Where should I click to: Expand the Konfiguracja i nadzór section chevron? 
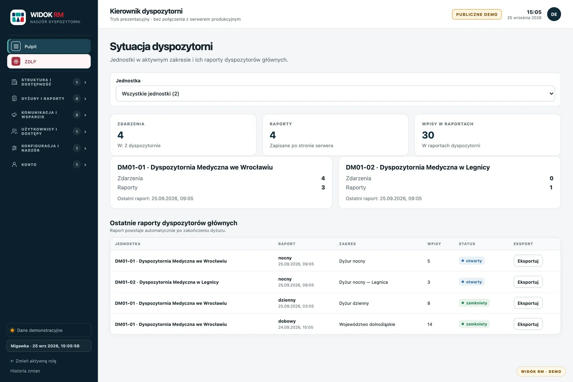click(x=85, y=148)
